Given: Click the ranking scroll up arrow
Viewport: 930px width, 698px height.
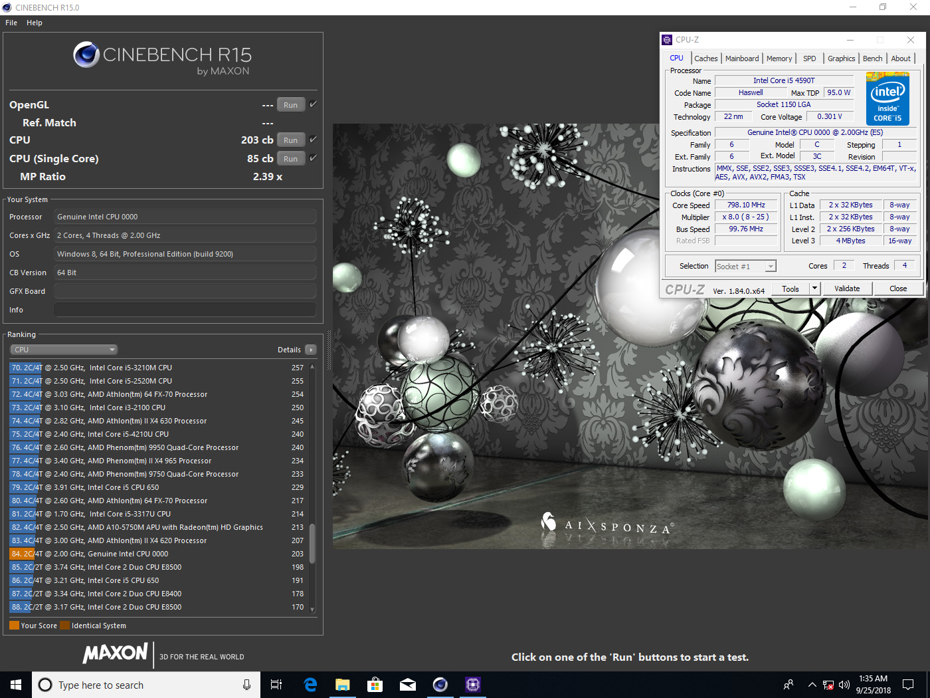Looking at the screenshot, I should (x=312, y=367).
